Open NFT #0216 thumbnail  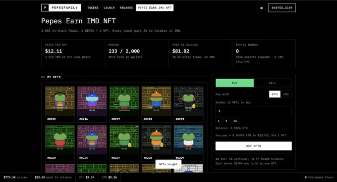(x=92, y=101)
